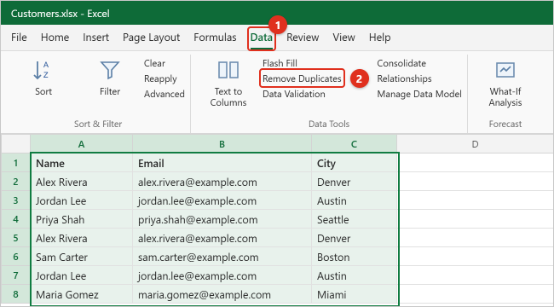The width and height of the screenshot is (554, 307).
Task: Switch to the View tab
Action: pyautogui.click(x=343, y=38)
